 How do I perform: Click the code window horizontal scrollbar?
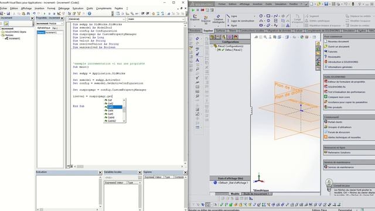128,166
